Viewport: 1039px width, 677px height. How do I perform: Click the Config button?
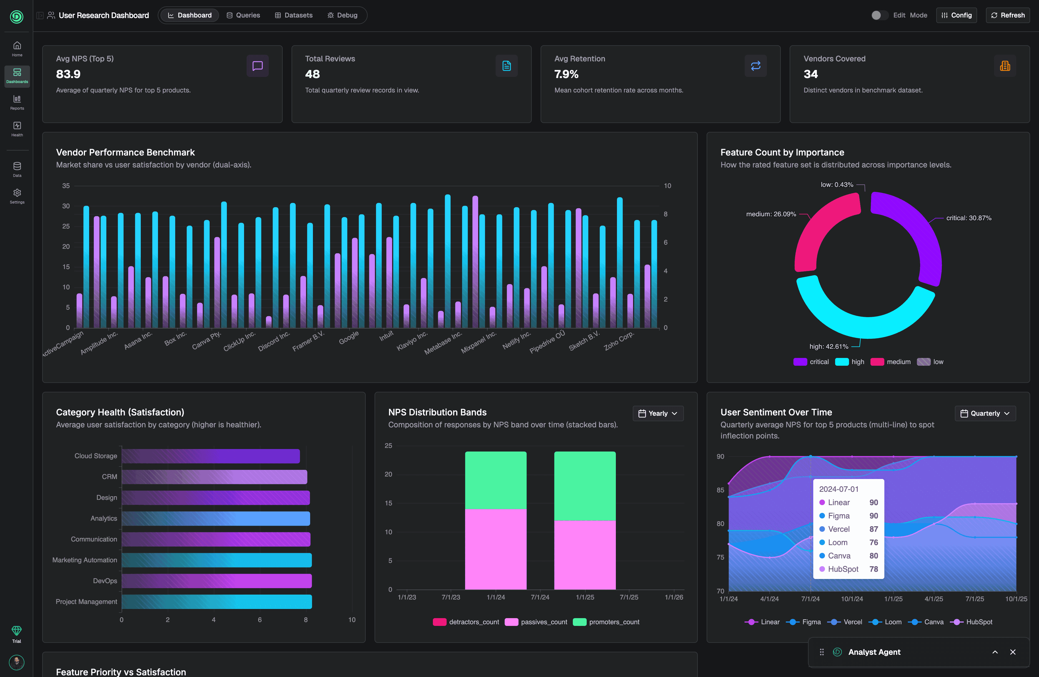[x=956, y=15]
